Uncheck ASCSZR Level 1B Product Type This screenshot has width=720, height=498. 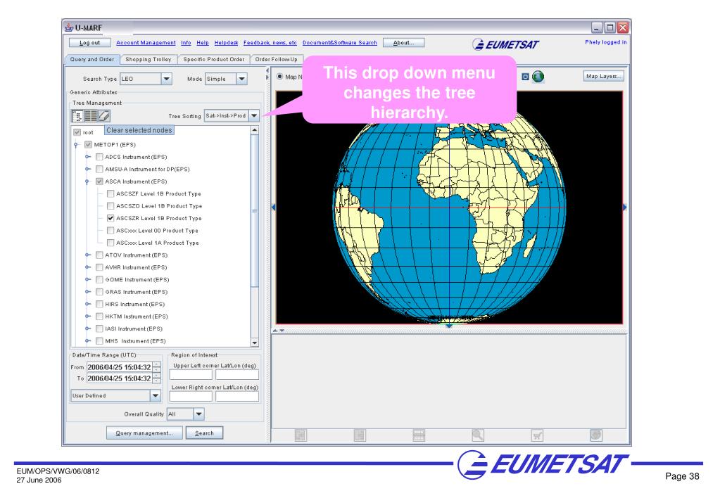110,218
